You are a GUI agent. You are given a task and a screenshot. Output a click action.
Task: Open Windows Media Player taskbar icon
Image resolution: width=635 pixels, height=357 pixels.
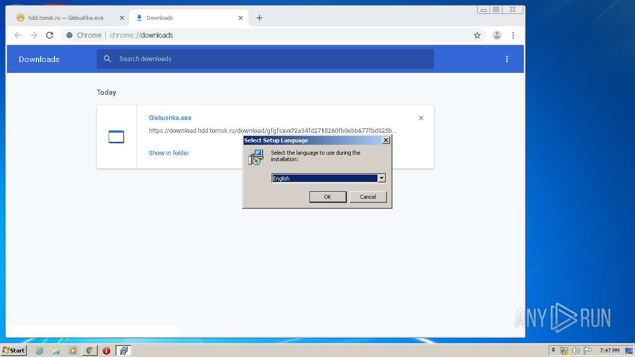coord(73,351)
